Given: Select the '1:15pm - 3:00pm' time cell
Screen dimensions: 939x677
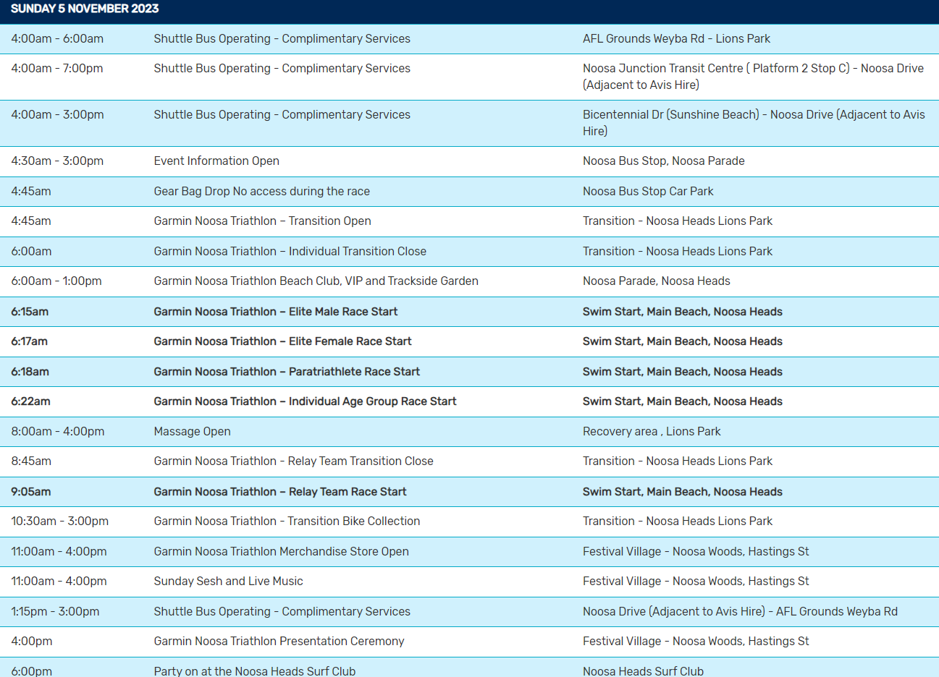Looking at the screenshot, I should point(55,612).
